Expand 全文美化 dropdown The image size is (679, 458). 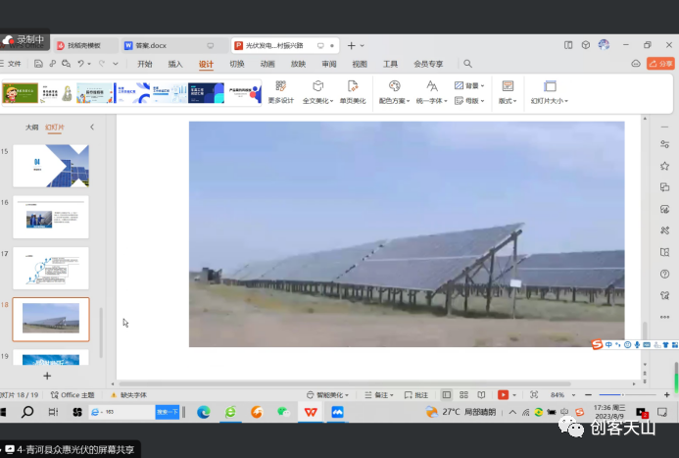(331, 101)
